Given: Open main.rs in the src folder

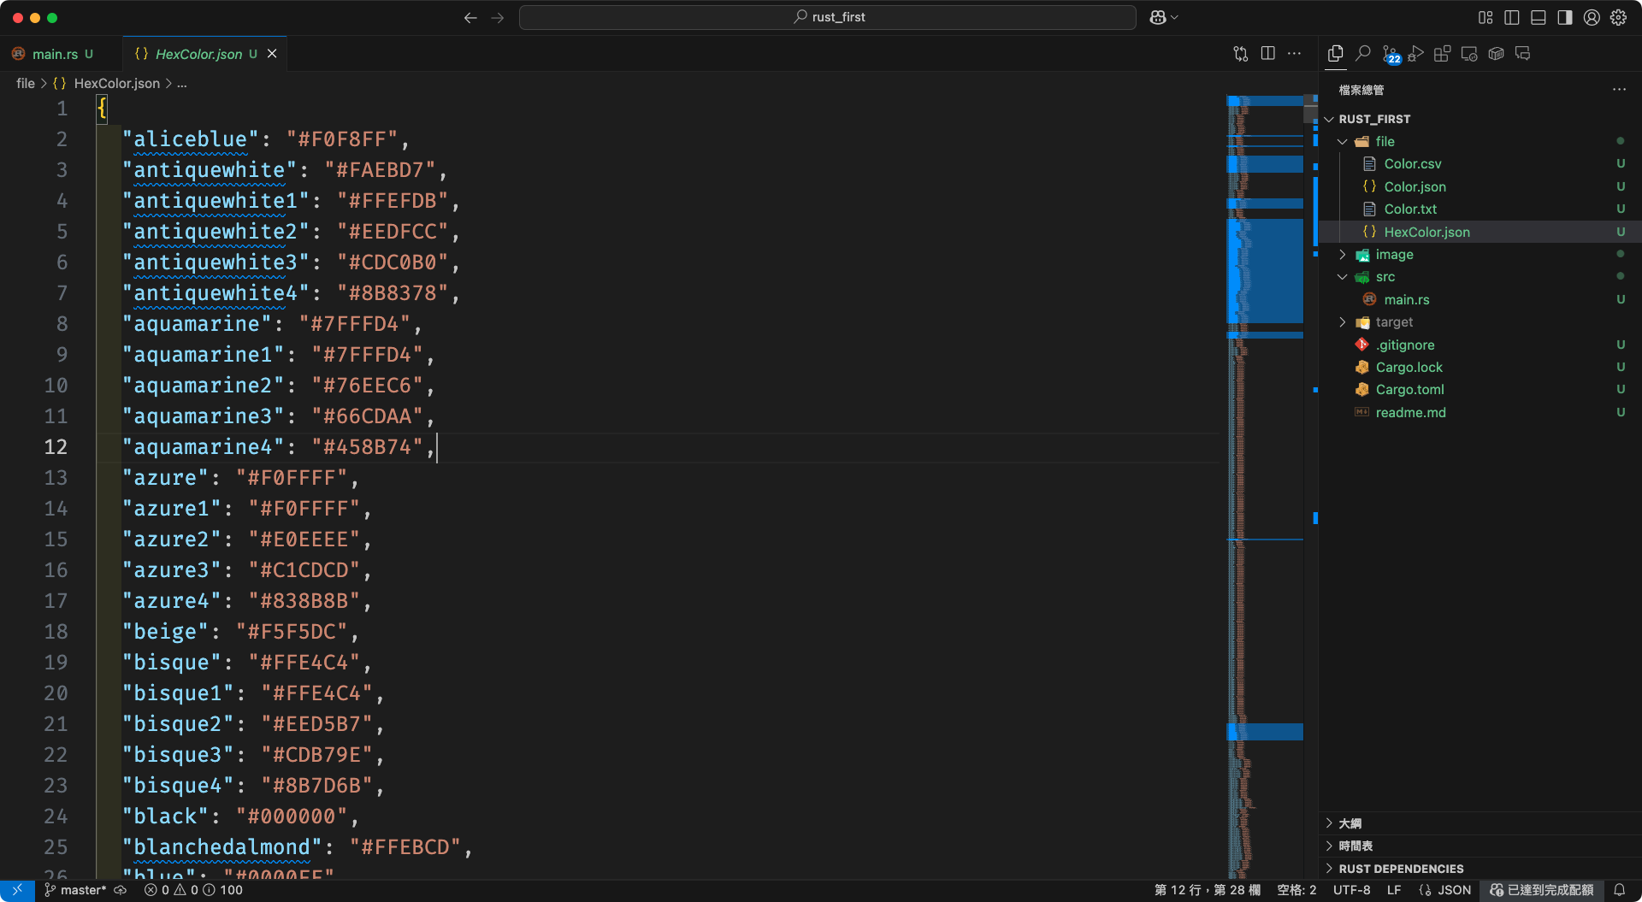Looking at the screenshot, I should point(1406,300).
